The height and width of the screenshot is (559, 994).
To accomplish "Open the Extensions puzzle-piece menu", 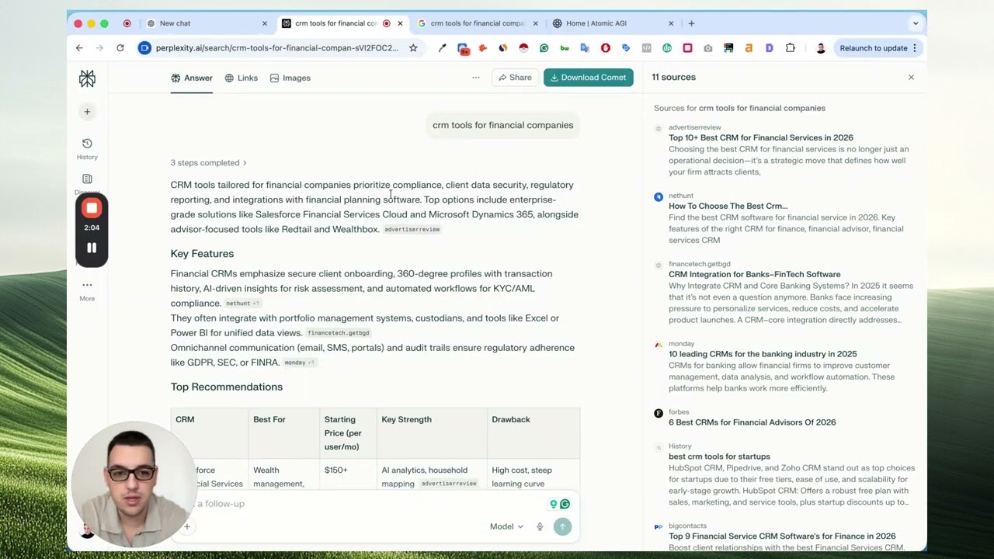I will pyautogui.click(x=790, y=48).
